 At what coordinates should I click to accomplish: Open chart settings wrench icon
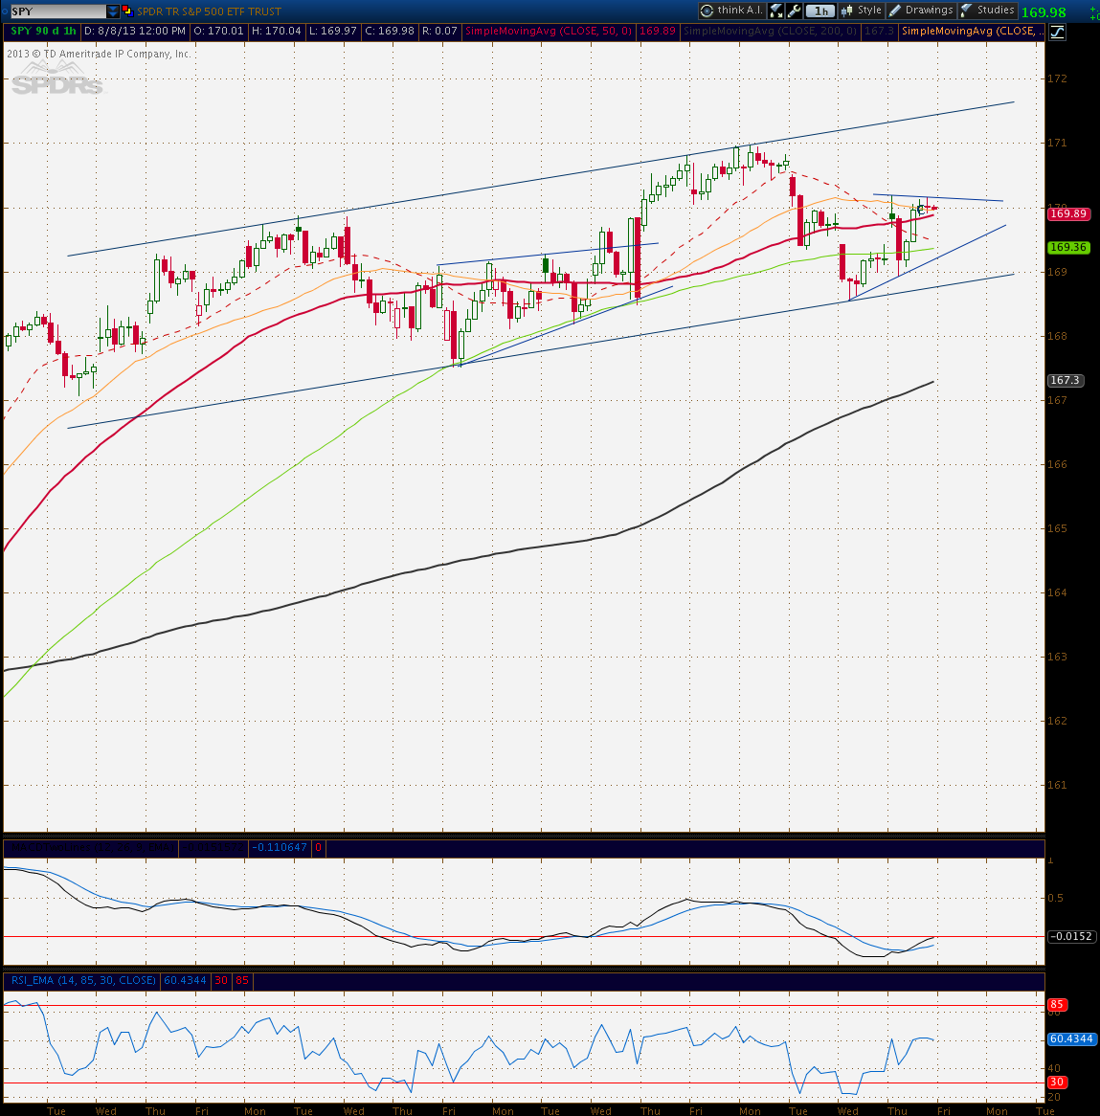[794, 11]
